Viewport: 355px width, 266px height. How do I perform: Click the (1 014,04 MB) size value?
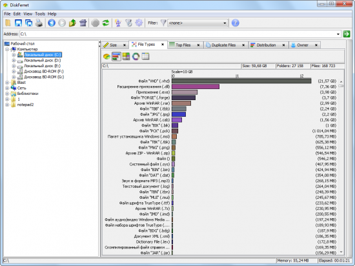click(324, 131)
